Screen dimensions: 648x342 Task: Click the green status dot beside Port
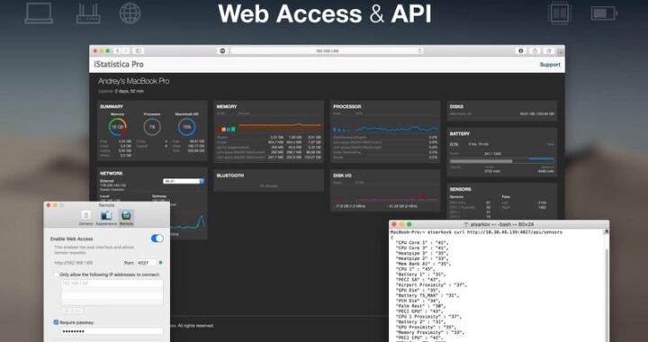tap(161, 263)
